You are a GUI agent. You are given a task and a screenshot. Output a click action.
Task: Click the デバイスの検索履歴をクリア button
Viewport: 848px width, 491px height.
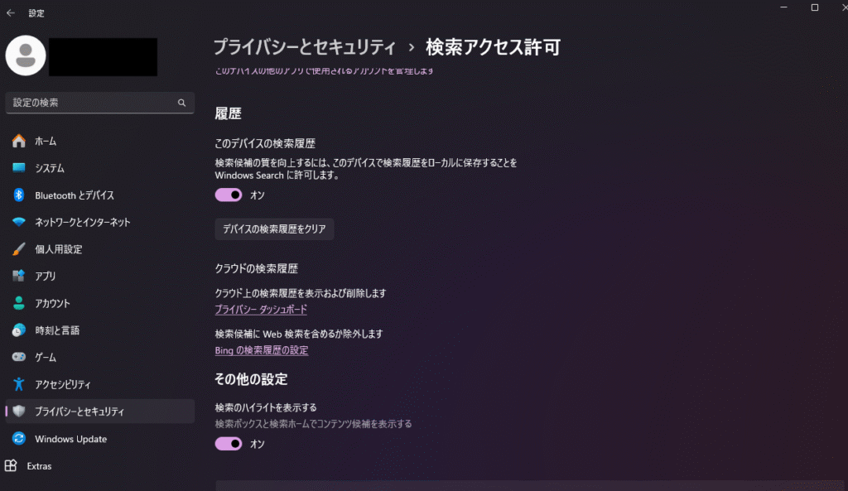(x=274, y=229)
